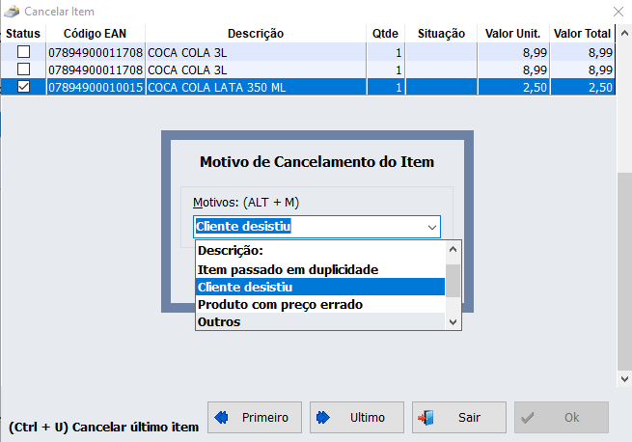
Task: Uncheck the COCA COLA LATA 350 ML checkbox
Action: [x=23, y=87]
